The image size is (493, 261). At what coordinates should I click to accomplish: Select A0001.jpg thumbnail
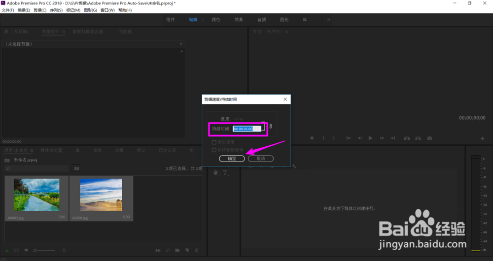pyautogui.click(x=101, y=195)
